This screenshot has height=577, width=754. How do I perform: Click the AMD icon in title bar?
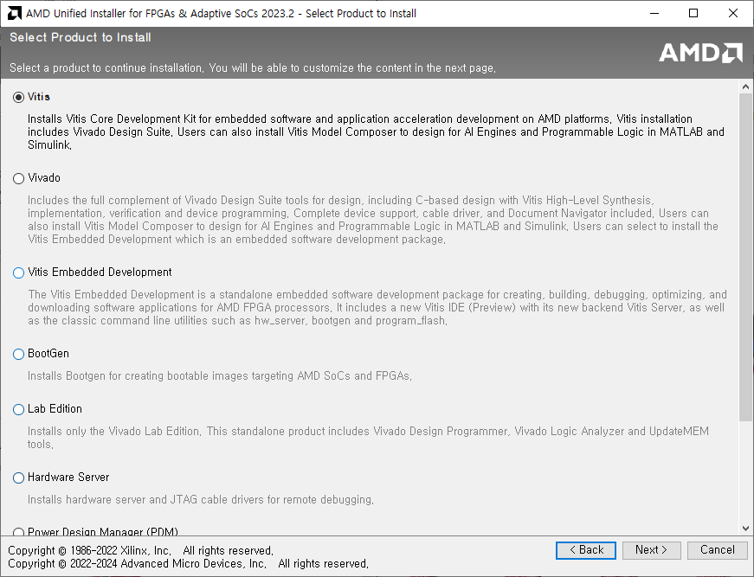point(15,14)
